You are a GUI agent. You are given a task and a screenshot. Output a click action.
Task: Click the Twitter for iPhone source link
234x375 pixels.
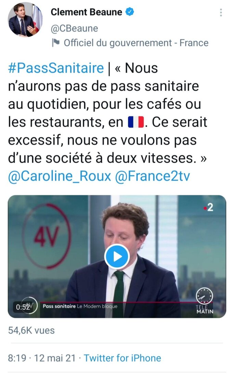pos(122,358)
